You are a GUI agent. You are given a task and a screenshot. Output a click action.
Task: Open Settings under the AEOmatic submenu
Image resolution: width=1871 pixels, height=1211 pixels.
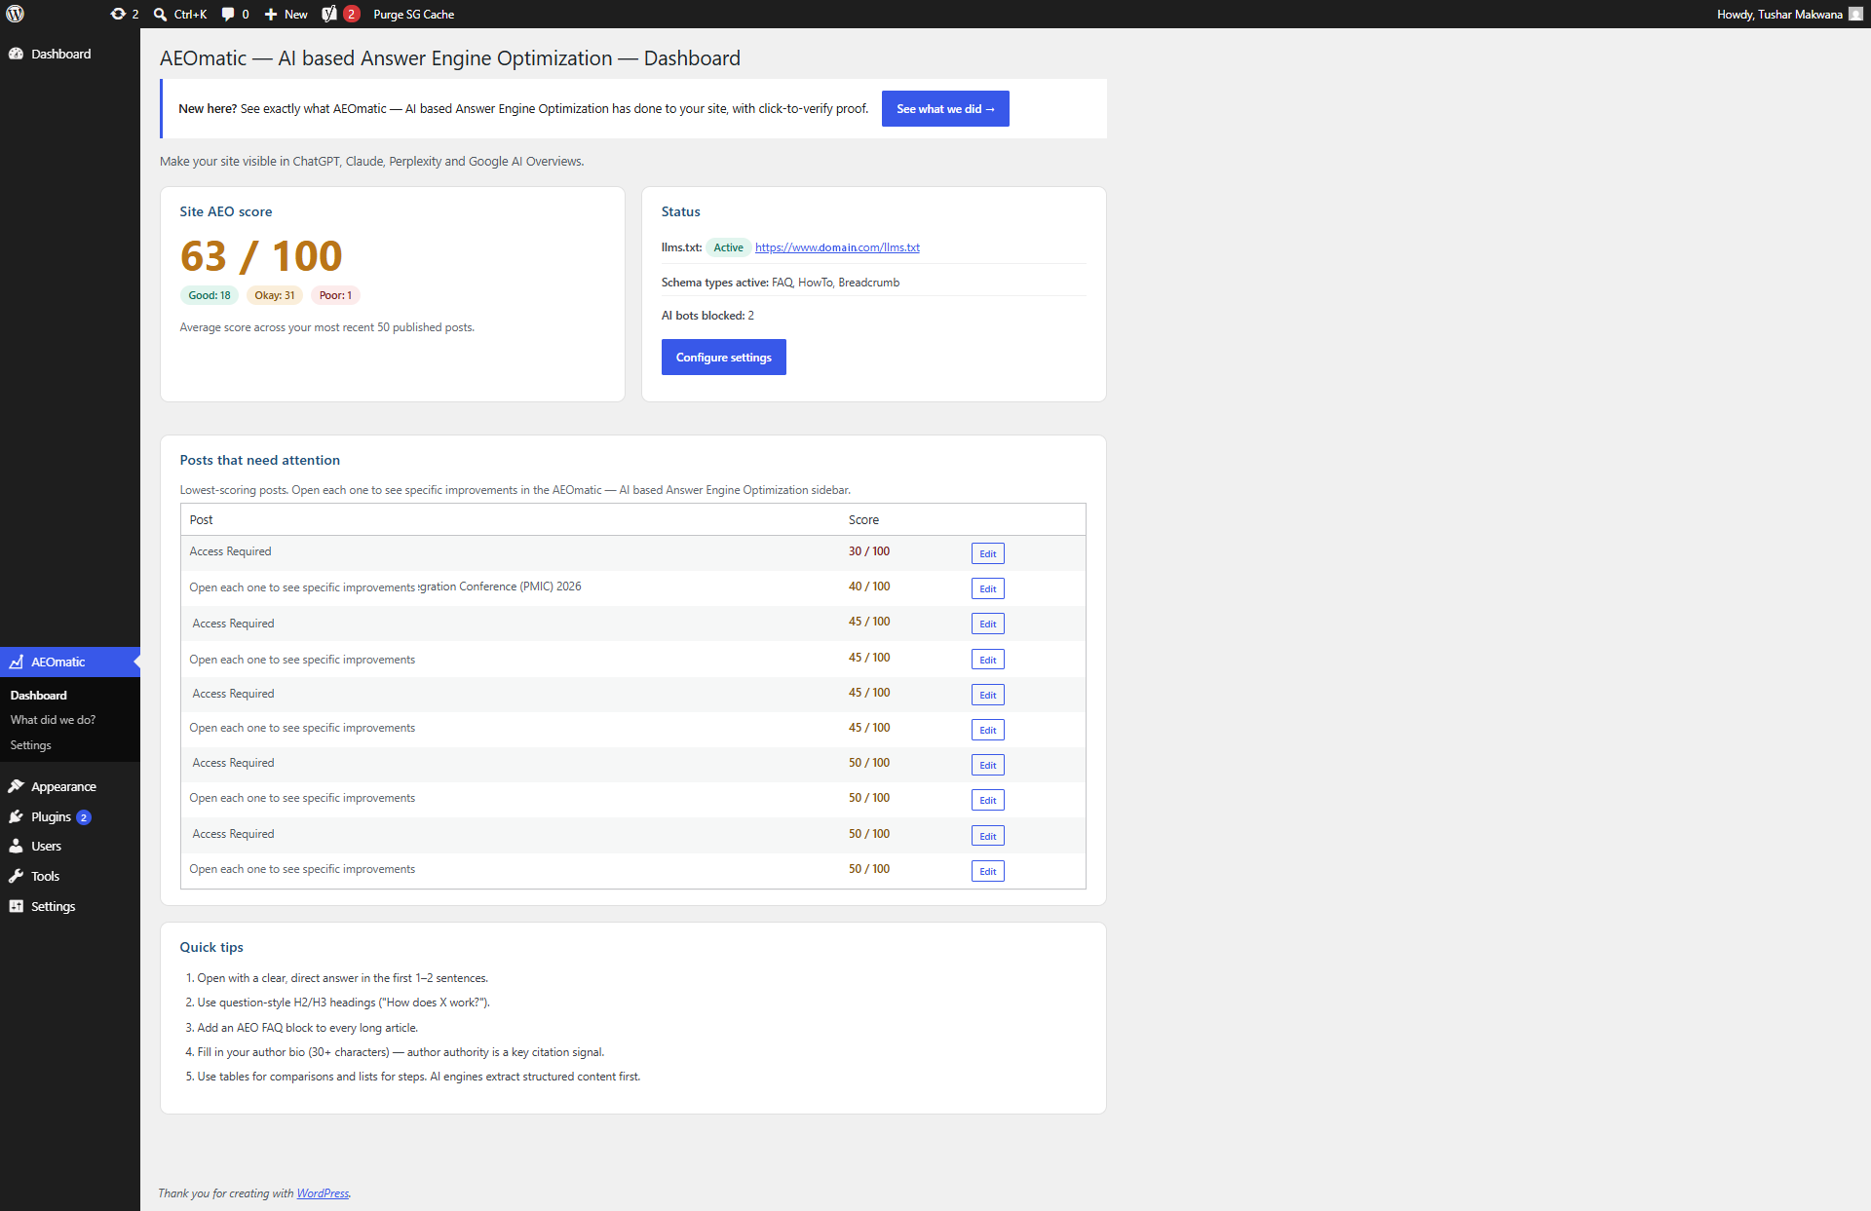(x=30, y=745)
